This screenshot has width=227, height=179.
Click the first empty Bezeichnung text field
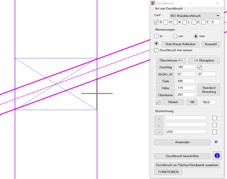(186, 118)
